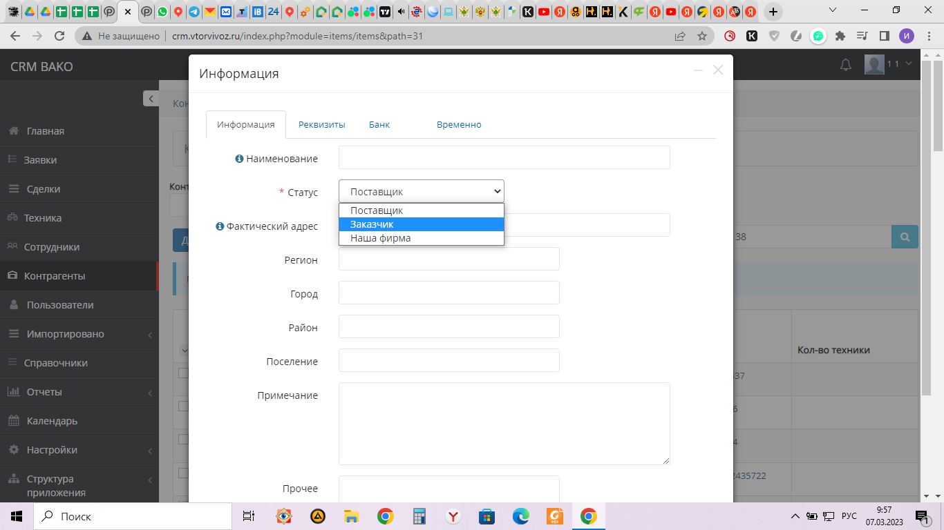944x530 pixels.
Task: Open the Extensions puzzle-piece menu
Action: [x=840, y=36]
